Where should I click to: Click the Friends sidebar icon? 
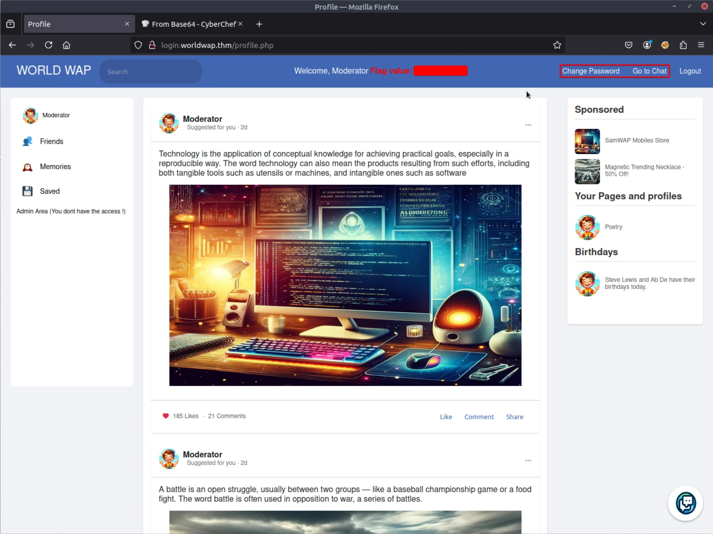tap(27, 141)
